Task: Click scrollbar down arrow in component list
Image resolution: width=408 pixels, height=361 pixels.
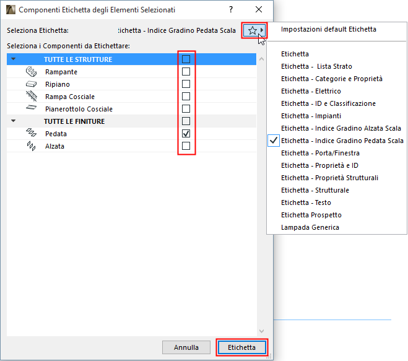Action: (x=261, y=331)
